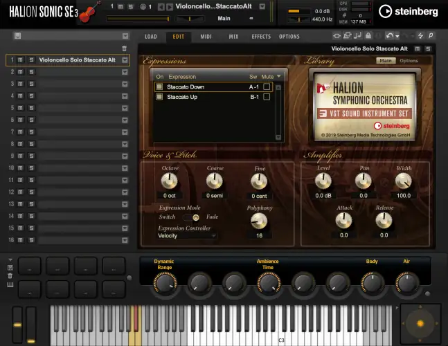Click the trash icon above the slot list
This screenshot has height=346, width=448.
(125, 48)
